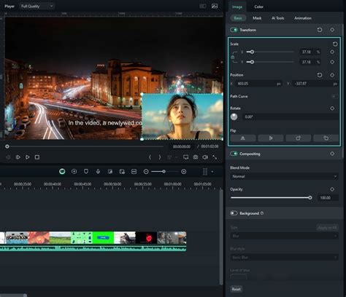Toggle the Transform switch off

[234, 30]
